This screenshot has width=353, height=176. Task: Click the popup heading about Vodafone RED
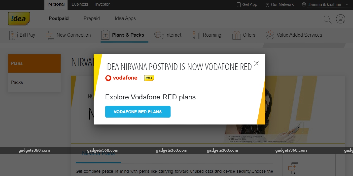pyautogui.click(x=179, y=67)
